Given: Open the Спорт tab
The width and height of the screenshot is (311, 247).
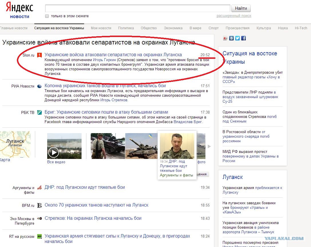Looking at the screenshot, I should coord(213,28).
